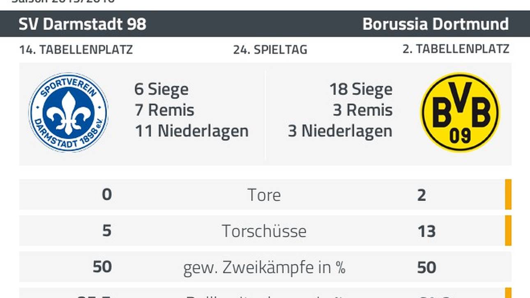Click the Borussia Dortmund BVB 09 logo

460,112
